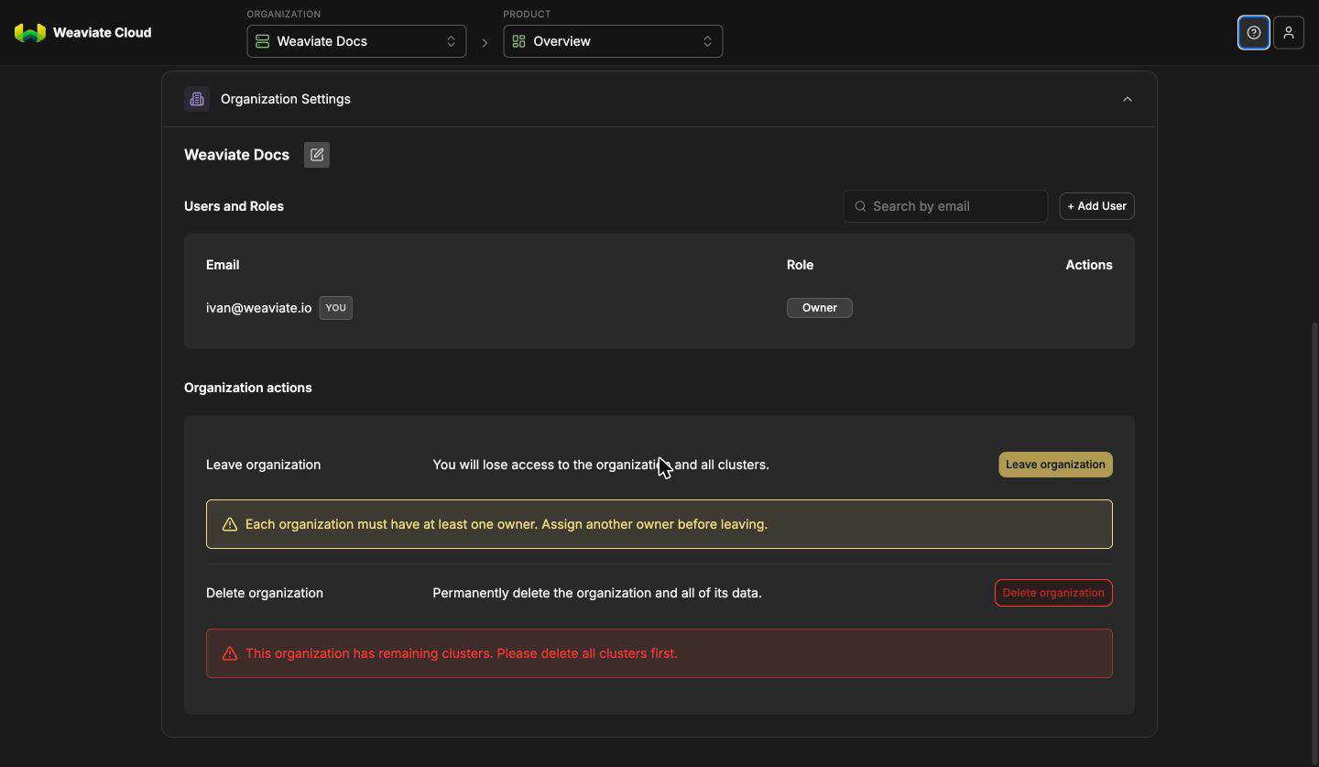Click the yellow warning triangle icon
Viewport: 1319px width, 767px height.
click(230, 524)
